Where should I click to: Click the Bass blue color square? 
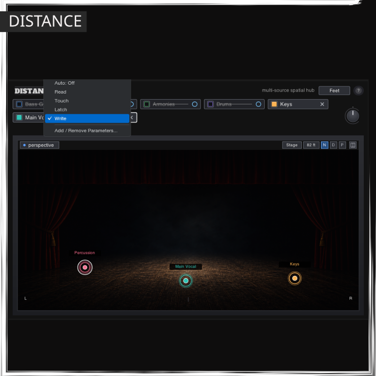click(19, 104)
